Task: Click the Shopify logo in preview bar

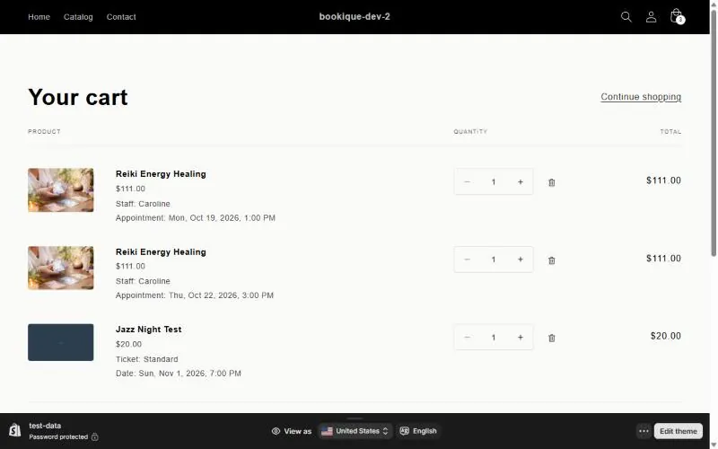Action: [x=14, y=430]
